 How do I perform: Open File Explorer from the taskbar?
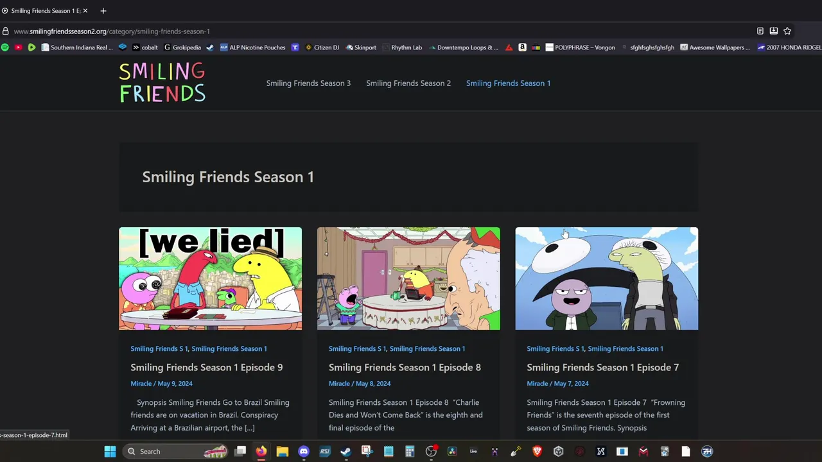coord(283,451)
